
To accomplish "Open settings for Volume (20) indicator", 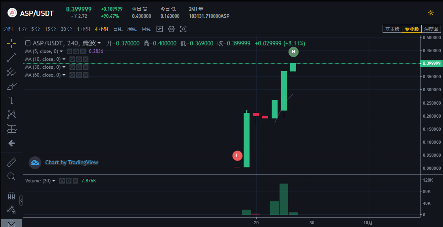I will pos(69,181).
